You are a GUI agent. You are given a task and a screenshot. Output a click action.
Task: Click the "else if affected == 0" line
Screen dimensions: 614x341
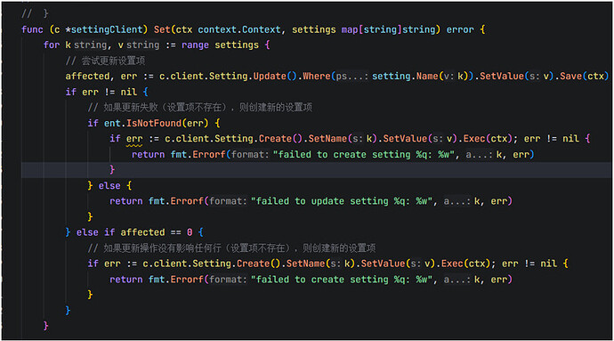tap(134, 232)
